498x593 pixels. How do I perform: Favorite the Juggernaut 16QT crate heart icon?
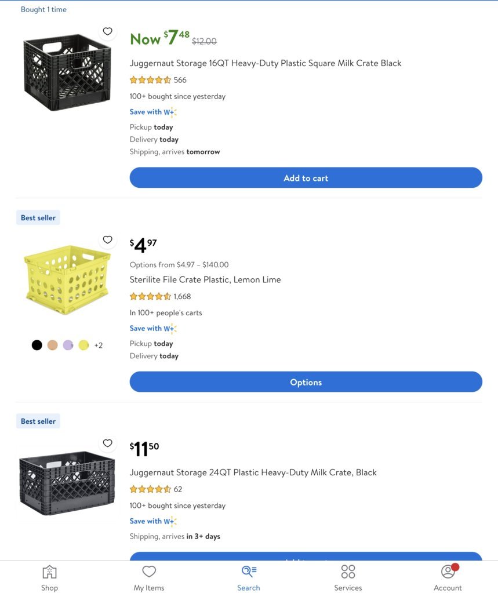pyautogui.click(x=107, y=31)
